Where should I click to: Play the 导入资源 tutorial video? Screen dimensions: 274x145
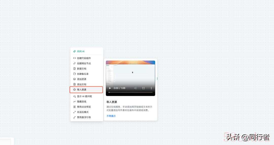click(110, 88)
